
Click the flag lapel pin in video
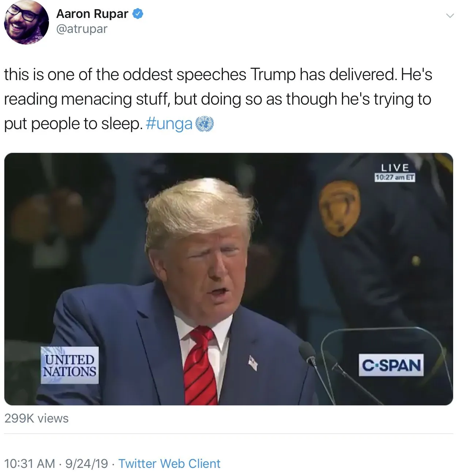(253, 363)
